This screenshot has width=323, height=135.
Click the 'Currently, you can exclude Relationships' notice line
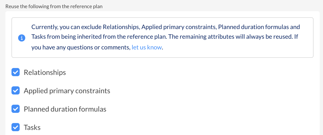tap(166, 27)
